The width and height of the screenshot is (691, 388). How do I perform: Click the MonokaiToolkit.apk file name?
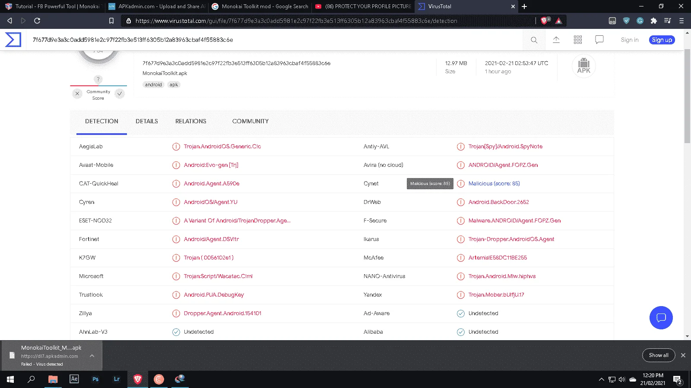tap(165, 73)
